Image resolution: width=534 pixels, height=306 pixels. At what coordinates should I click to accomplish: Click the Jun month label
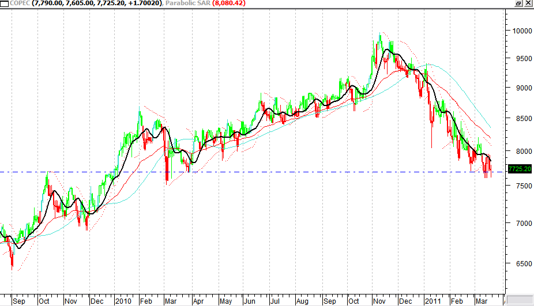pyautogui.click(x=249, y=301)
